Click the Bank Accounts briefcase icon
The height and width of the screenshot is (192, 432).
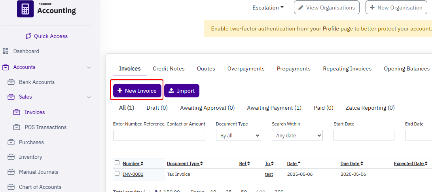(x=11, y=82)
